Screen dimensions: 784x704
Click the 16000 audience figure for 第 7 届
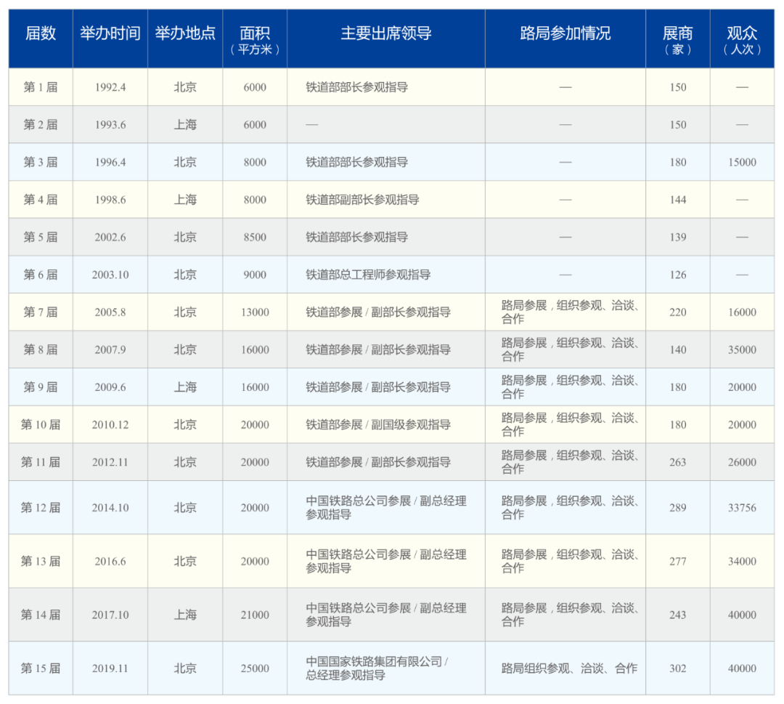[x=742, y=312]
